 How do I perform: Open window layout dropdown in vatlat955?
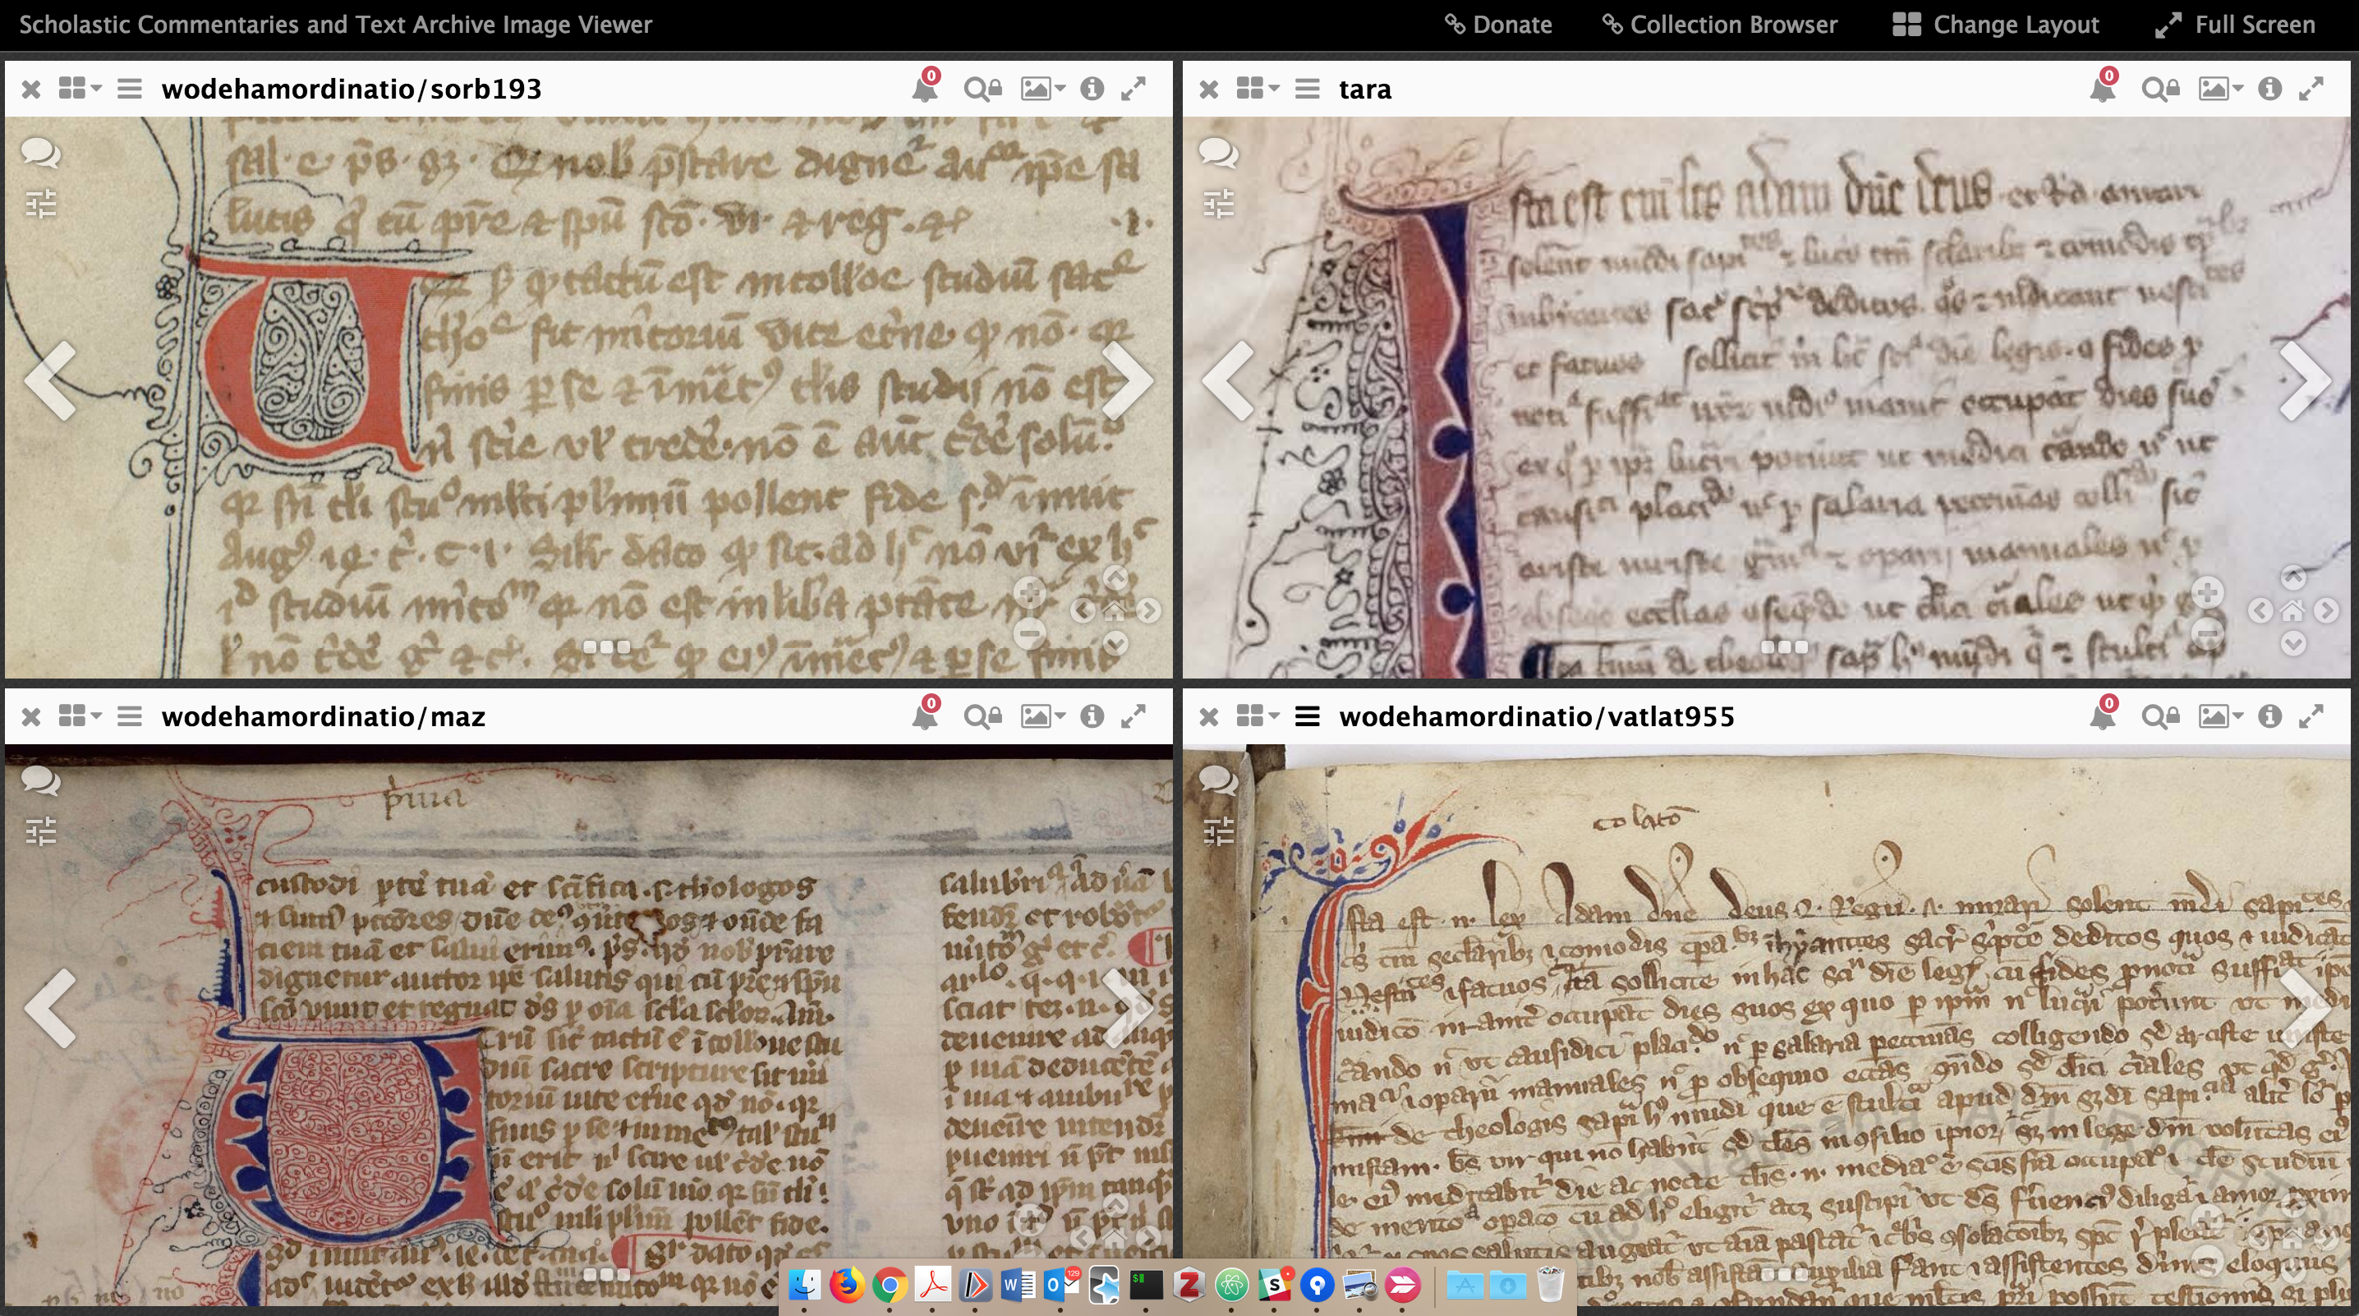[x=1258, y=716]
